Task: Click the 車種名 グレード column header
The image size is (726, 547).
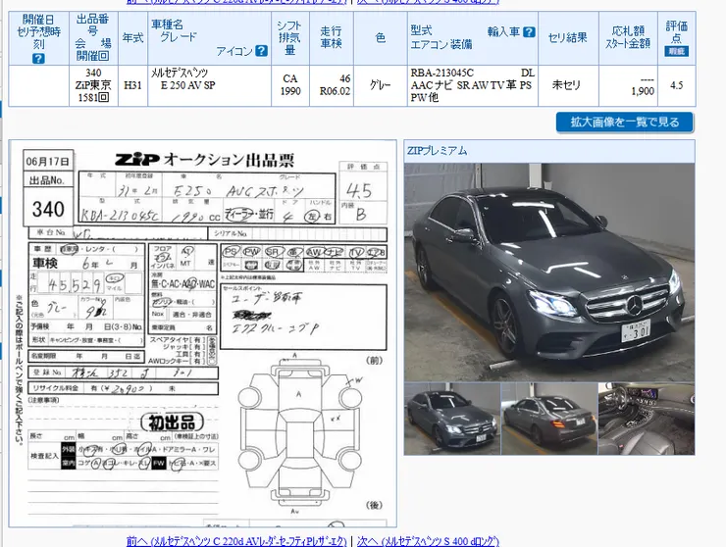Action: click(209, 38)
